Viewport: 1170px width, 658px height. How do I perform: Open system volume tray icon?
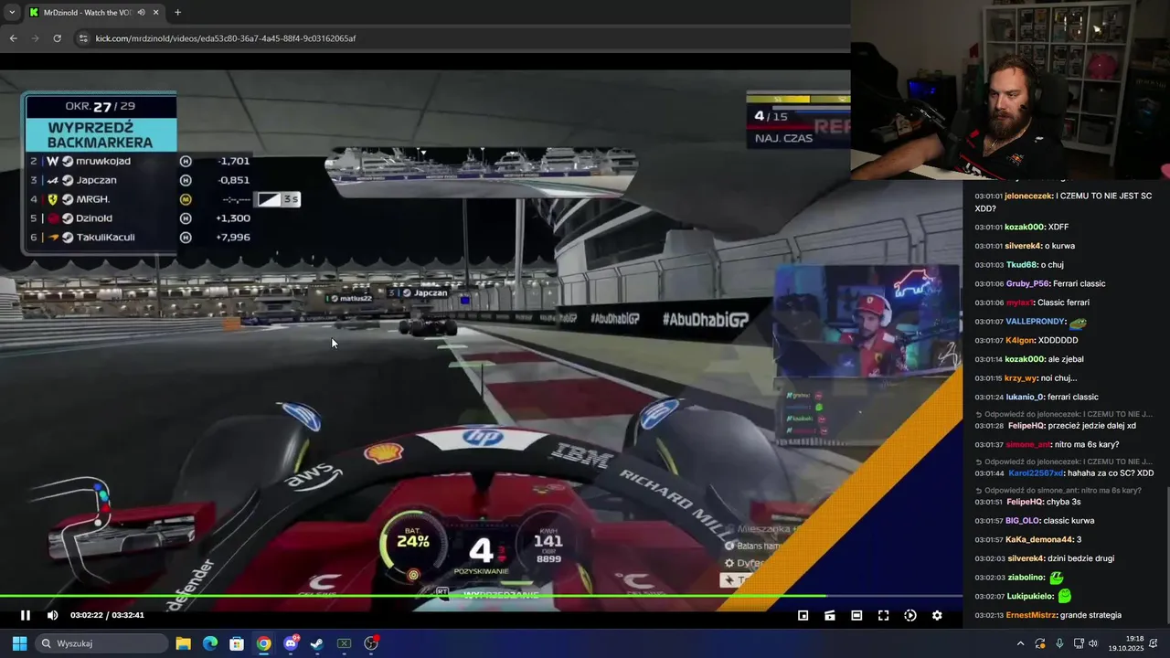1093,643
